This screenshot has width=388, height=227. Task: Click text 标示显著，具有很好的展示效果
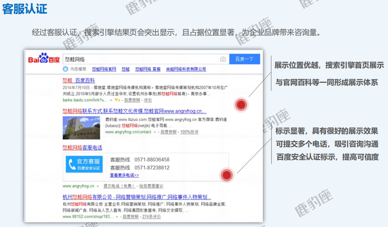(327, 131)
